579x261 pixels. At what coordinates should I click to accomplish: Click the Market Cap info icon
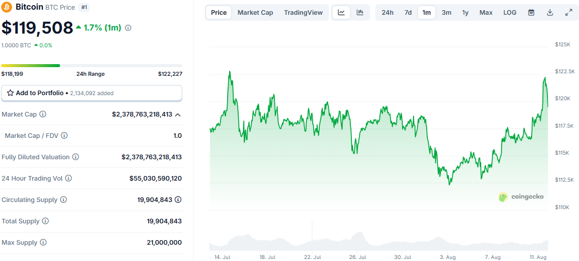[43, 114]
